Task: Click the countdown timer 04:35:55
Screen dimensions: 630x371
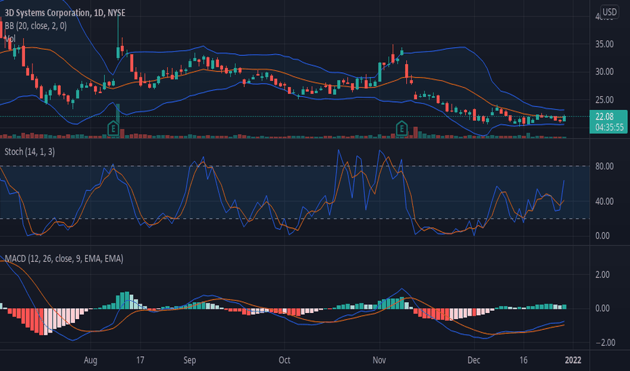Action: [x=610, y=127]
